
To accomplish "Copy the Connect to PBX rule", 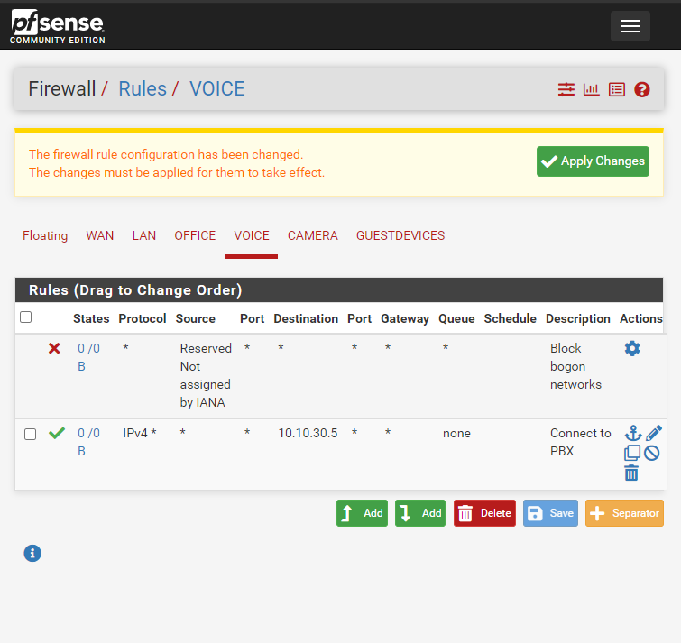I will click(632, 453).
